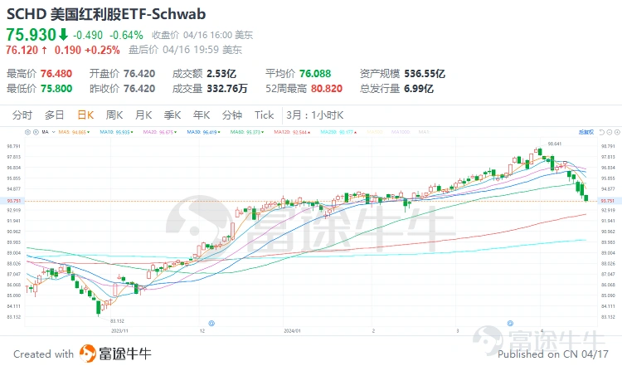Select the 周K weekly candlestick tab
This screenshot has height=371, width=622.
114,115
